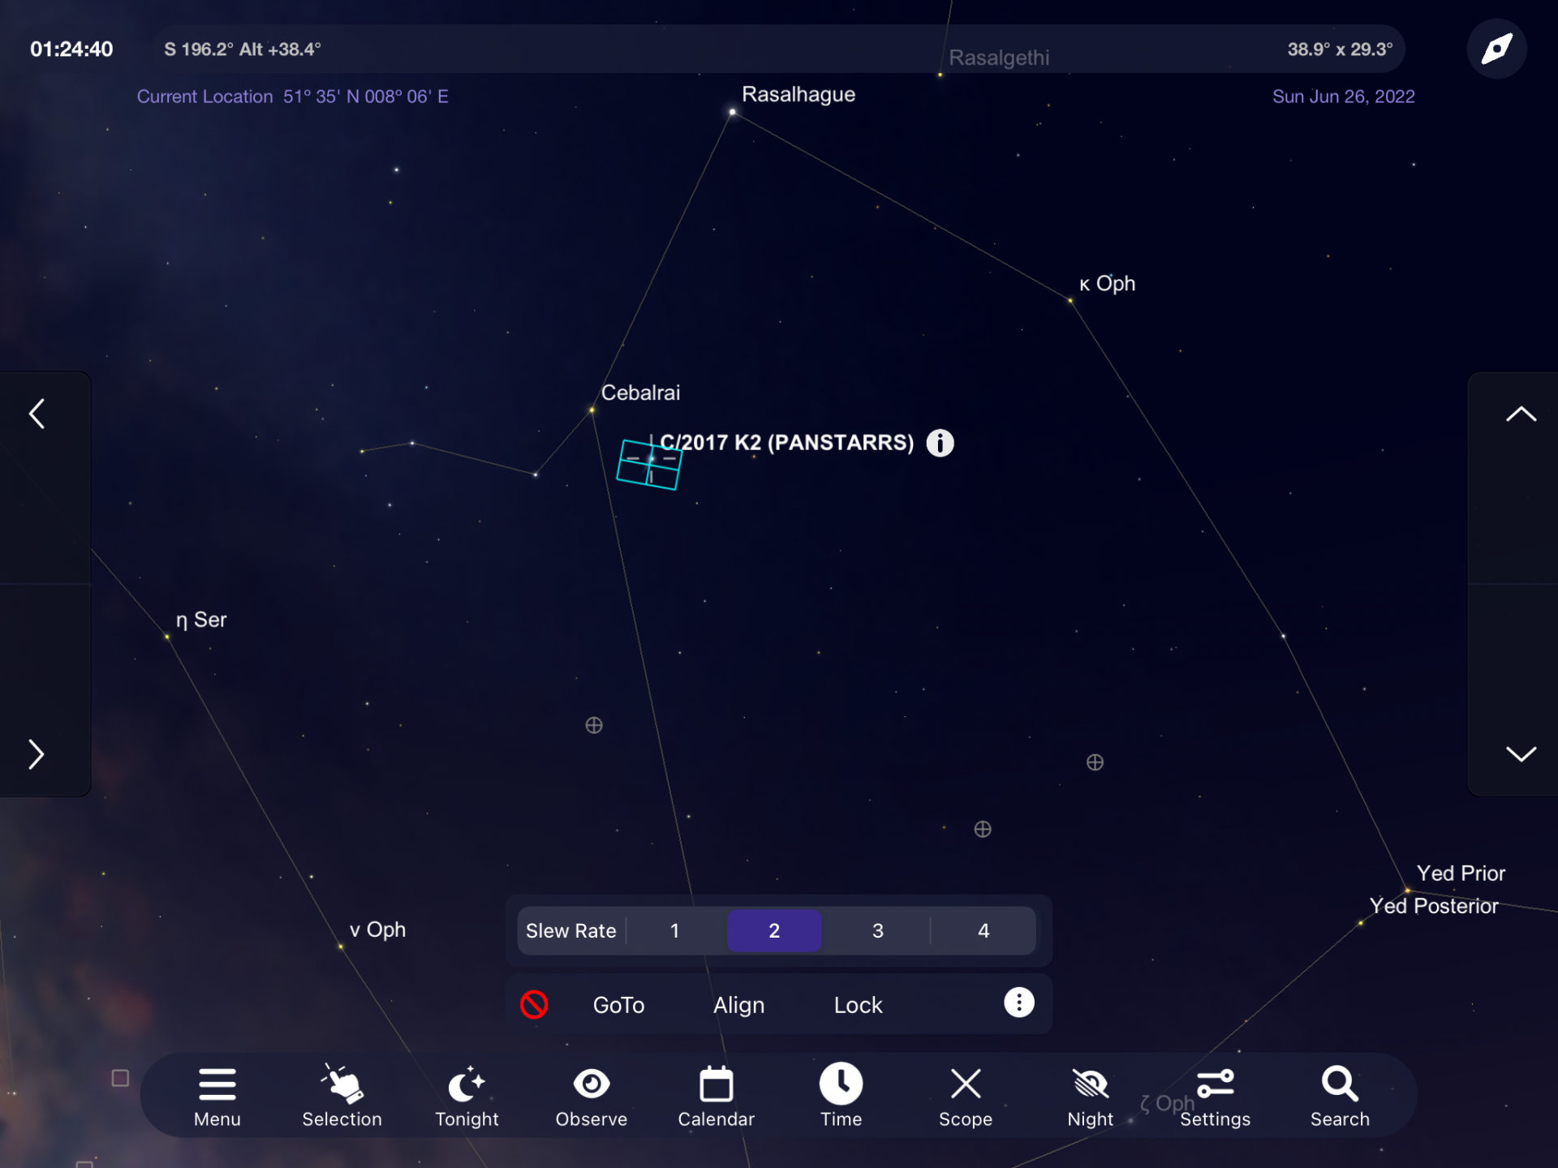Viewport: 1558px width, 1168px height.
Task: Slew telescope right with right arrow
Action: pyautogui.click(x=37, y=754)
